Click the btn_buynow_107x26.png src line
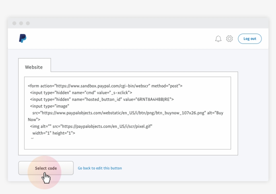Viewport: 276px width, 194px height. point(127,113)
